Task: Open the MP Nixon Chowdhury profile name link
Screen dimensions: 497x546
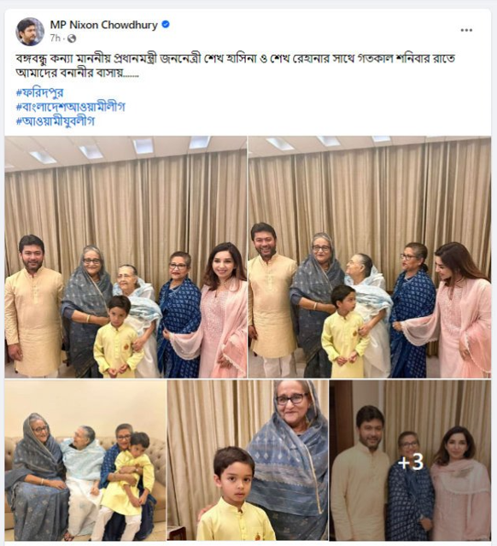Action: tap(103, 25)
